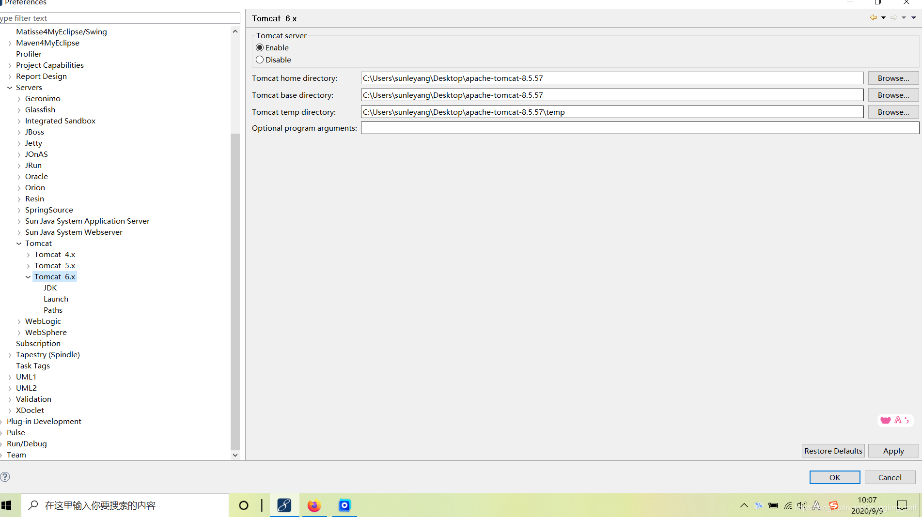Show hidden tray icons chevron

point(744,505)
